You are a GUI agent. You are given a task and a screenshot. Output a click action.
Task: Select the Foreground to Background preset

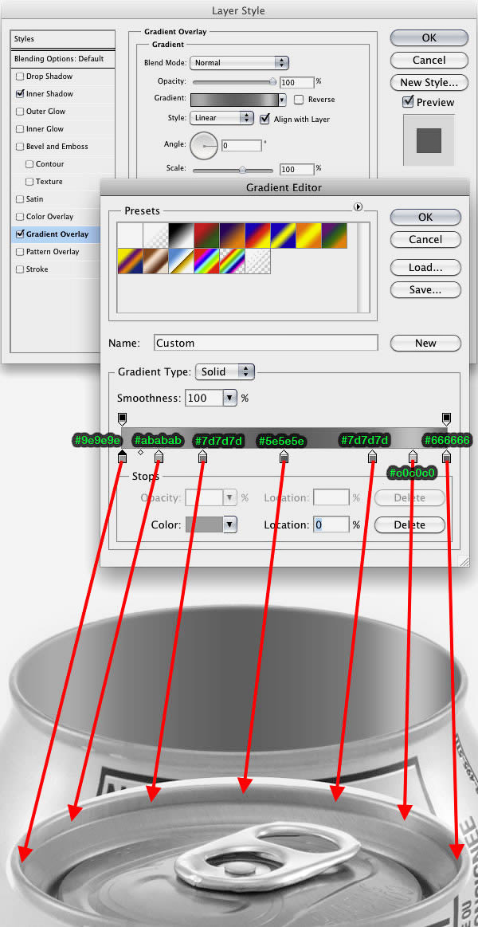point(130,235)
